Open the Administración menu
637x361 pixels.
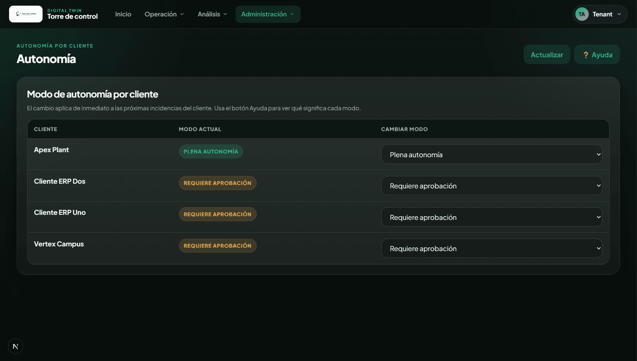click(268, 14)
